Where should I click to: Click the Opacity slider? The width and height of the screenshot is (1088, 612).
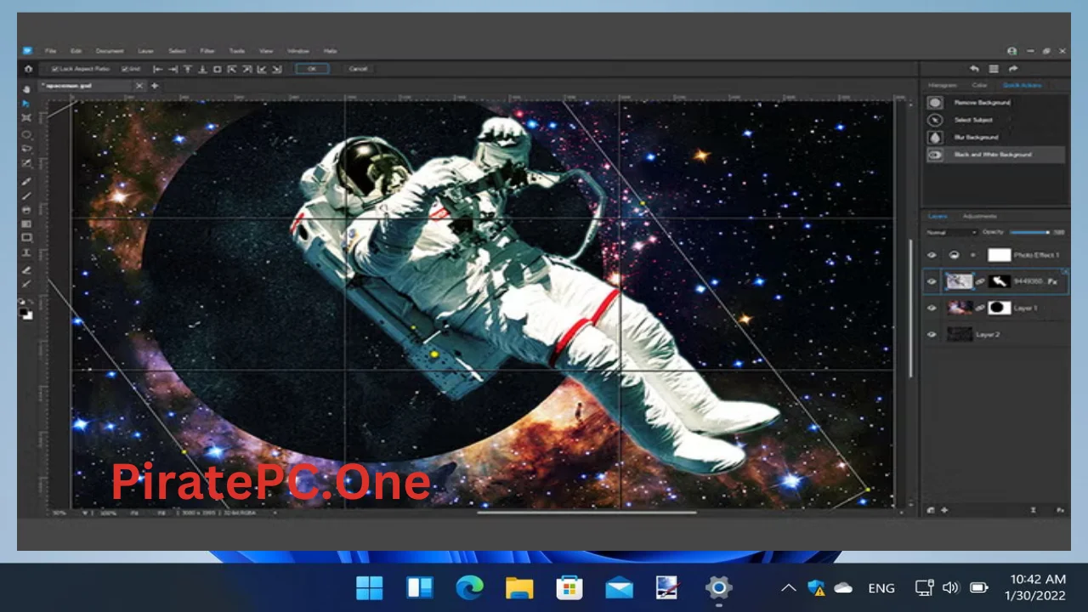coord(1028,232)
